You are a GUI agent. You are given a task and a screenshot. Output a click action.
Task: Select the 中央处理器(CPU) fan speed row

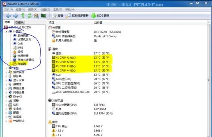(x=78, y=105)
